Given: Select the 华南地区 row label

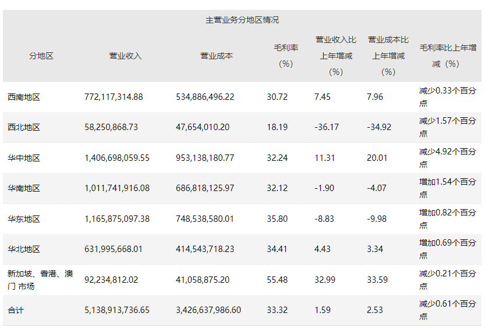Looking at the screenshot, I should pyautogui.click(x=24, y=188).
